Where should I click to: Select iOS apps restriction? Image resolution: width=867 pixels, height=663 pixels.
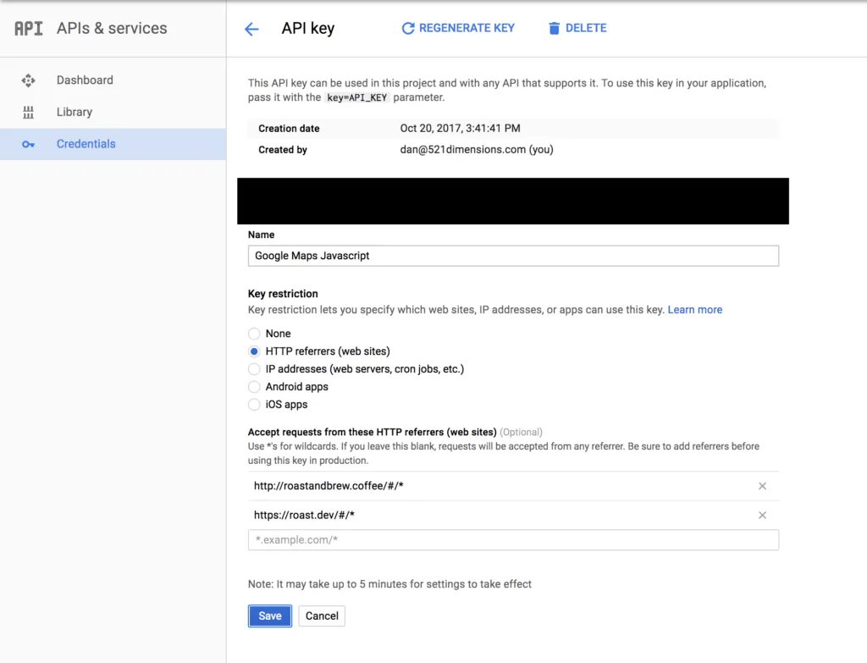pos(254,404)
